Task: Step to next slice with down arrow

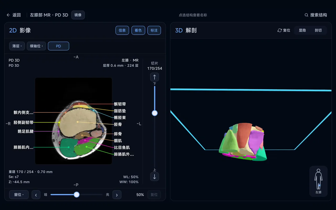Action: point(155,176)
